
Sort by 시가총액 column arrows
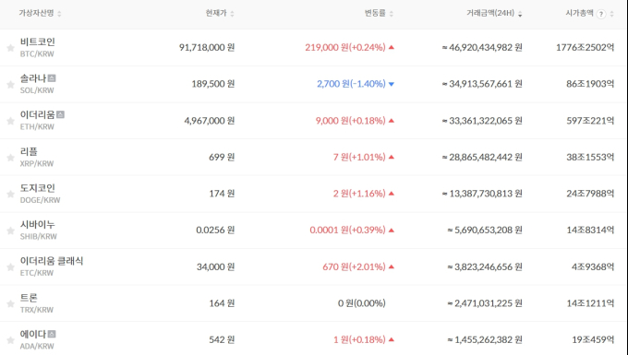[611, 14]
